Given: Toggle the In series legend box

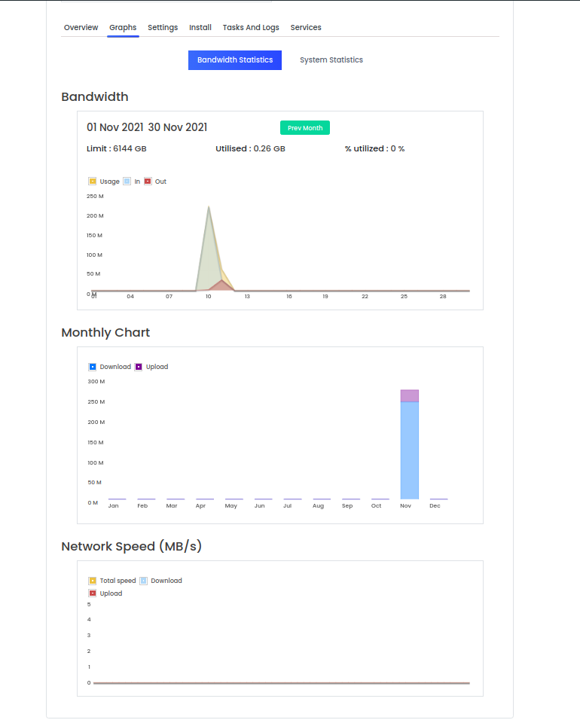Looking at the screenshot, I should 127,182.
